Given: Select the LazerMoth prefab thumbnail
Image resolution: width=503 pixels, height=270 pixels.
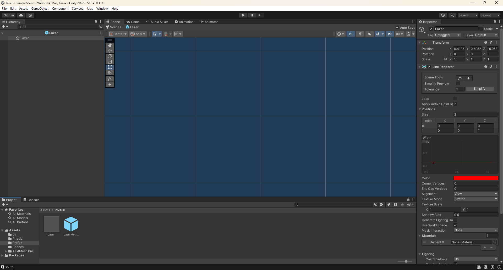Looking at the screenshot, I should 71,224.
